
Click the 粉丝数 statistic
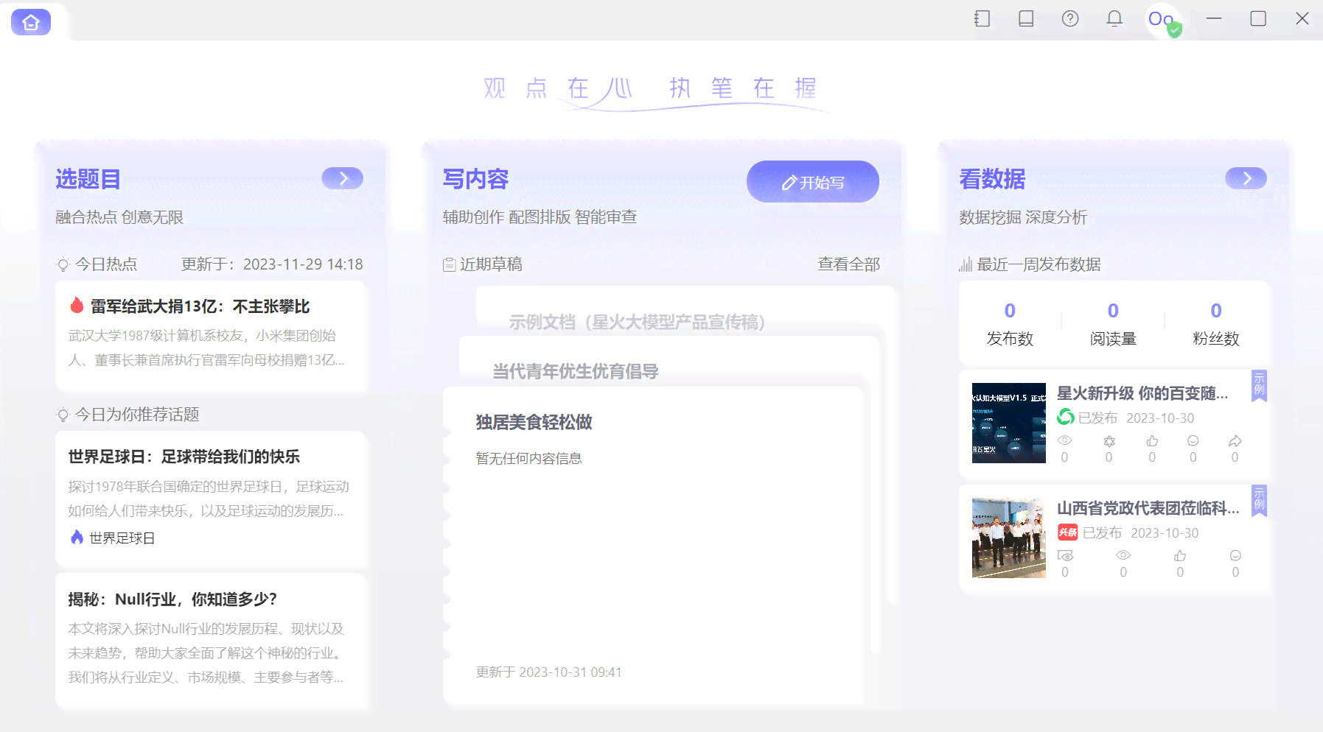coord(1216,324)
